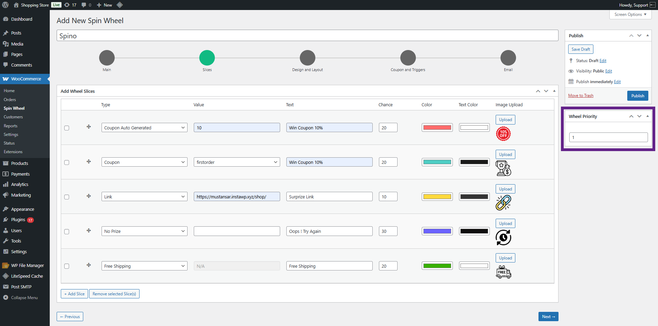Open Type dropdown showing Coupon
This screenshot has width=658, height=326.
click(144, 162)
